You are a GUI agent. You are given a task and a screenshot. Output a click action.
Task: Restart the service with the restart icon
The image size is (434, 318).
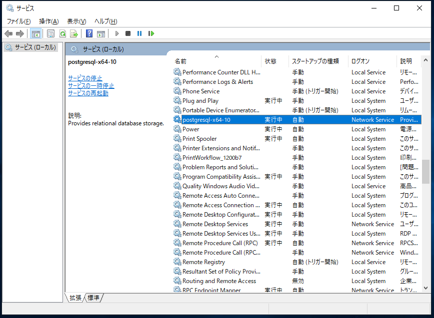tap(151, 33)
